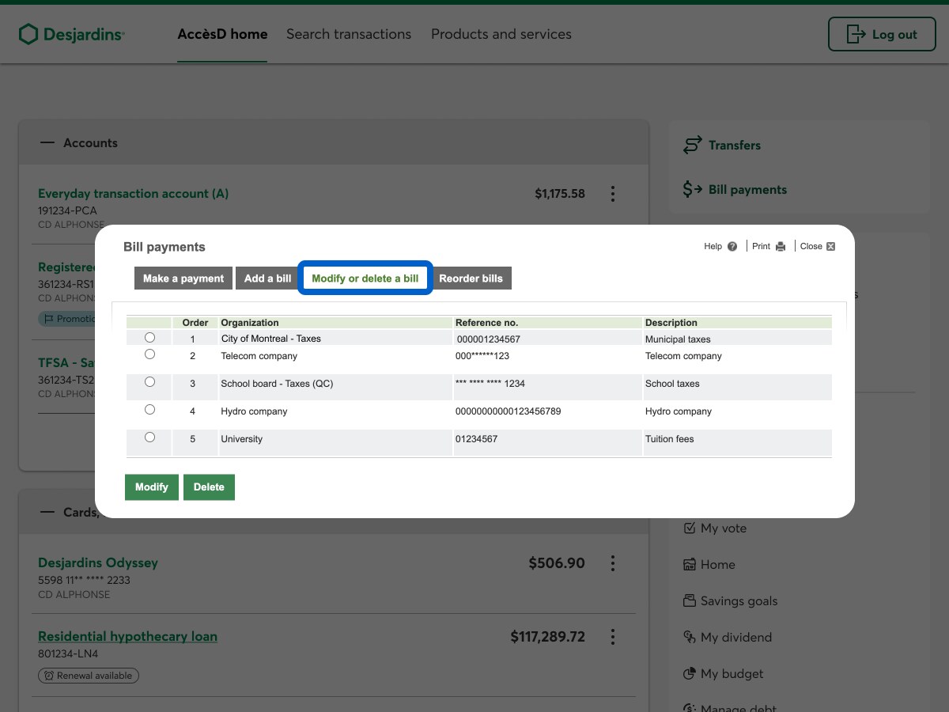The height and width of the screenshot is (712, 949).
Task: Open My budget pie chart icon
Action: coord(689,674)
